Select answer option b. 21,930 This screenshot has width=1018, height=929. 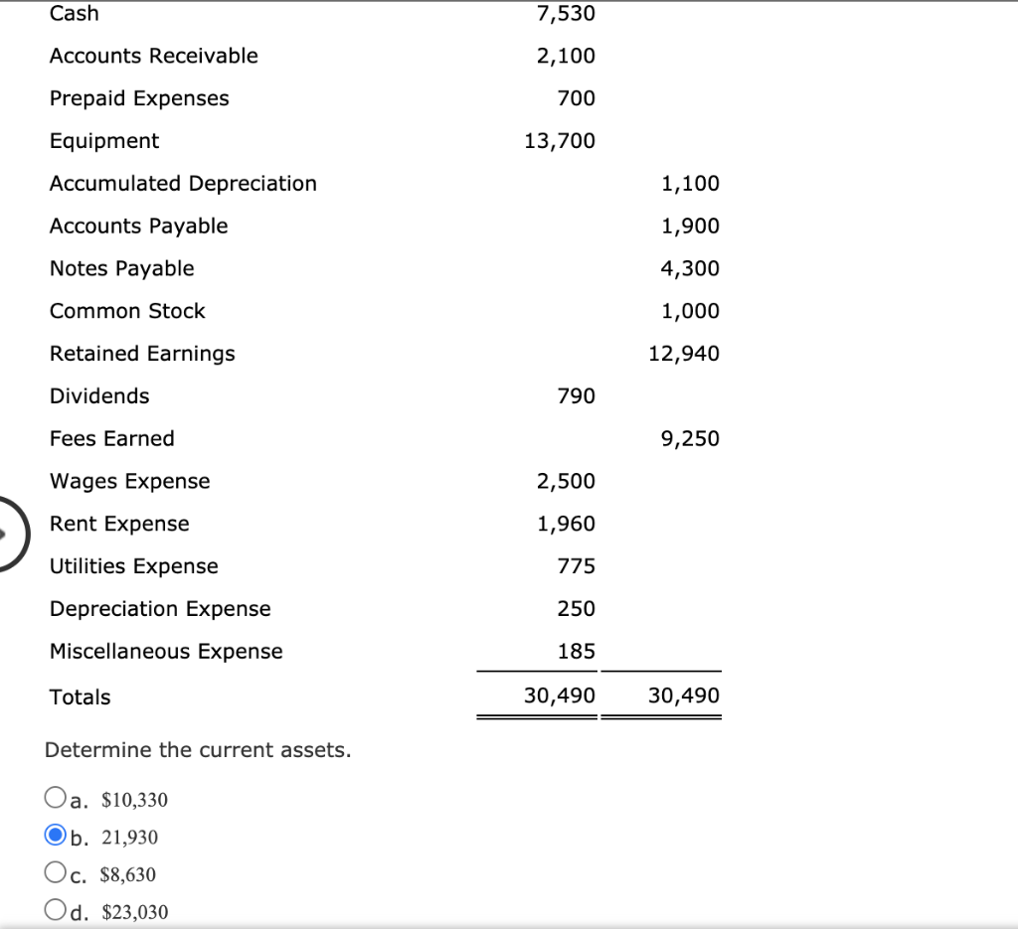point(57,834)
